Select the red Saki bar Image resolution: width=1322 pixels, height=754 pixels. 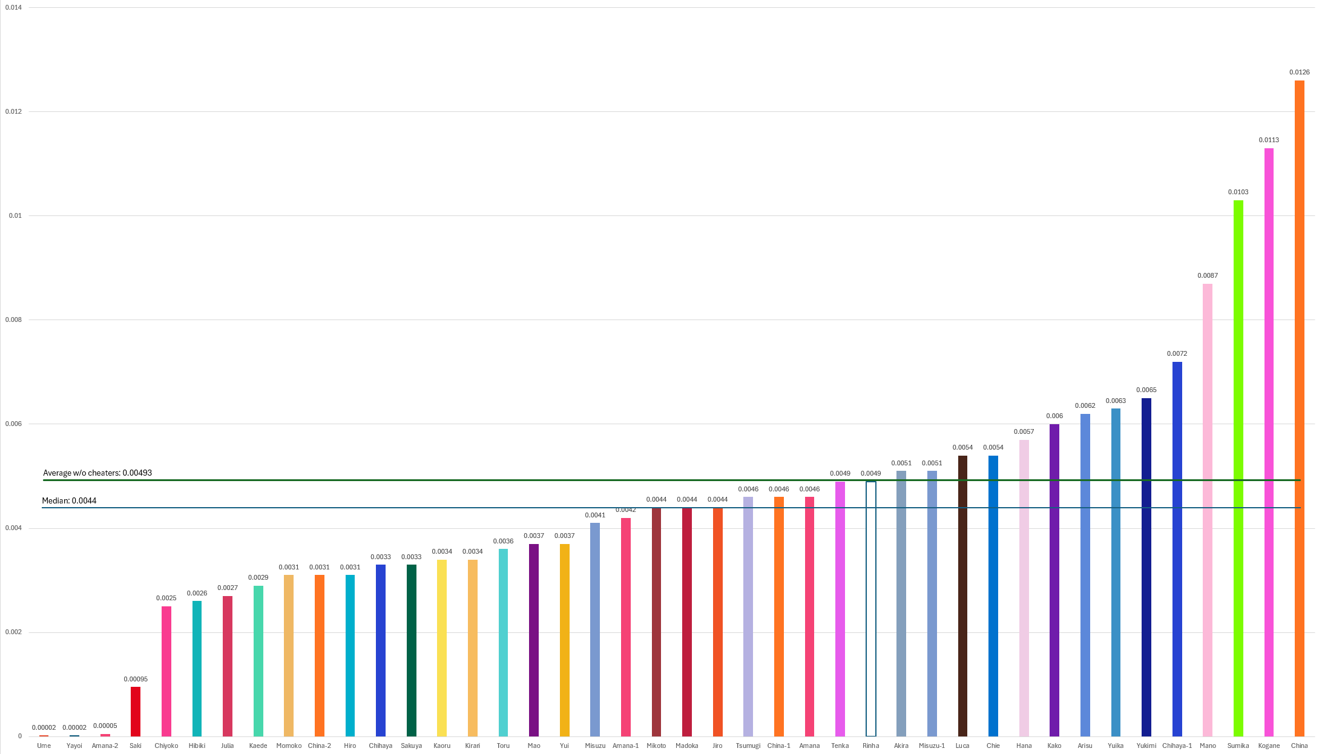tap(136, 711)
